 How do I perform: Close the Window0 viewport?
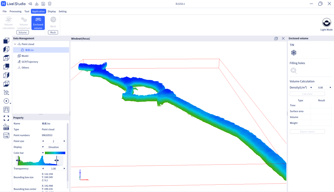pyautogui.click(x=283, y=38)
